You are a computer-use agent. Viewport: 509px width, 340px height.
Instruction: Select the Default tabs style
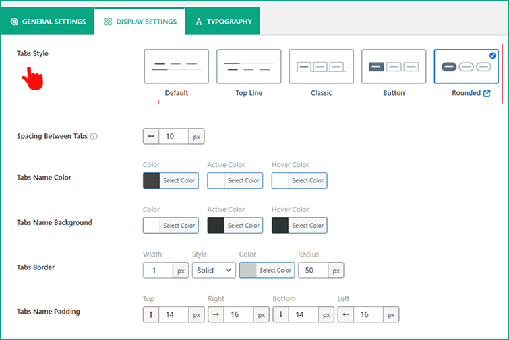point(176,67)
